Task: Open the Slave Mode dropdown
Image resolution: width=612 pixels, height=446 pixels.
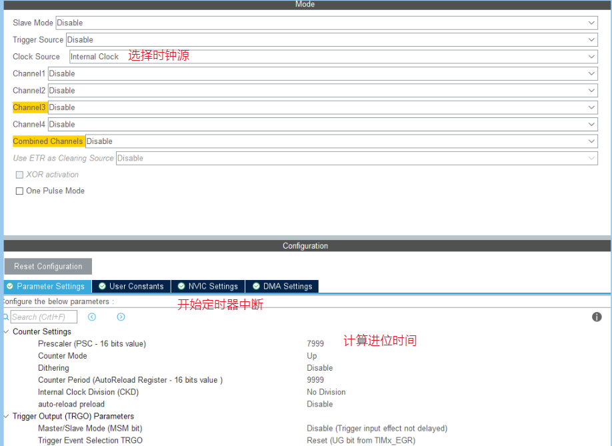Action: click(x=326, y=23)
